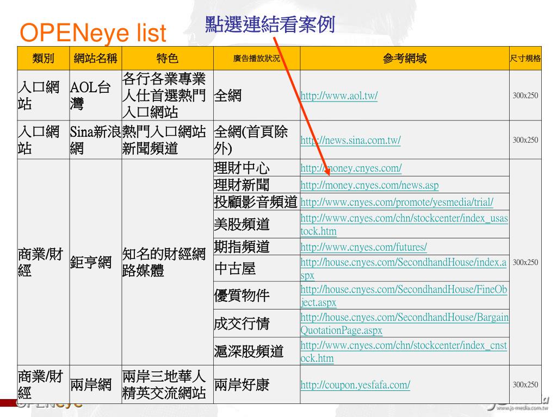Screen dimensions: 557x417
Task: Open the SecondhandHouse/index.aspx link
Action: pyautogui.click(x=404, y=268)
